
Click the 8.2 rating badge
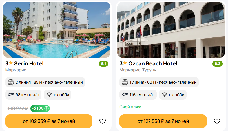point(218,64)
